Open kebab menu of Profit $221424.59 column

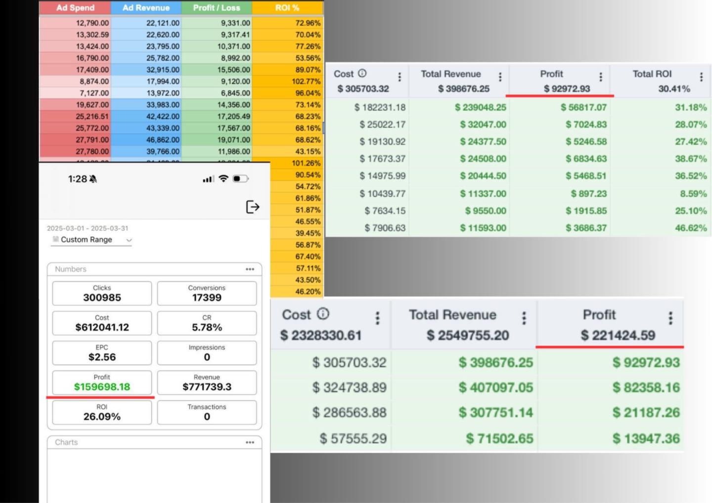click(x=670, y=318)
